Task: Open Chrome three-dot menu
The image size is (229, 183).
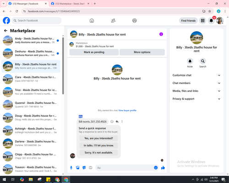Action: point(225,11)
